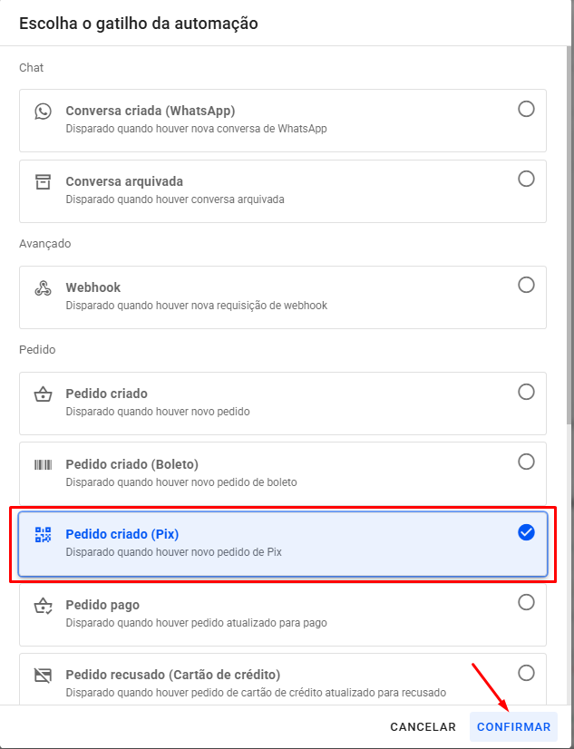The image size is (574, 749).
Task: Select the Webhook radio button
Action: (x=526, y=286)
